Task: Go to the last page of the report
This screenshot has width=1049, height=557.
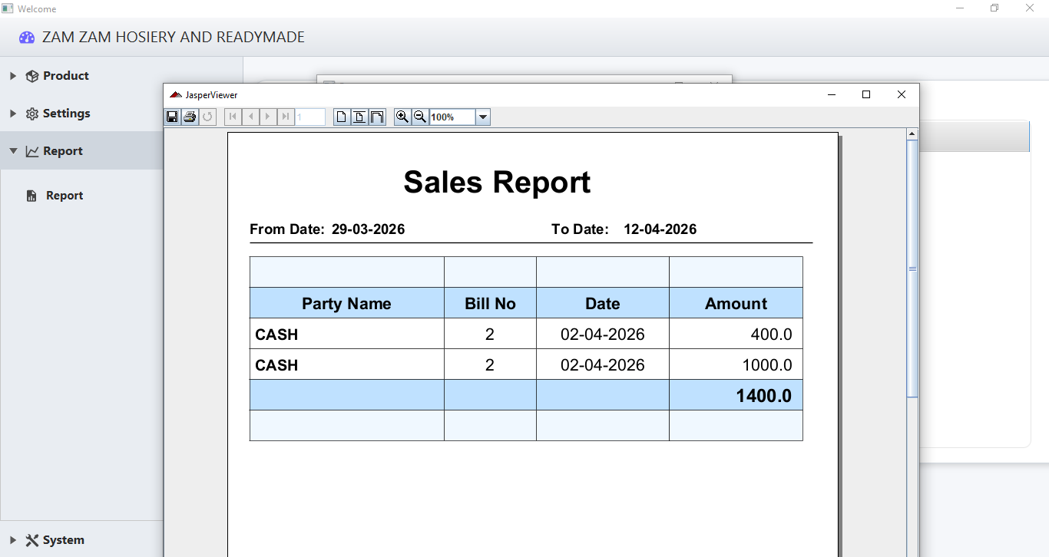Action: tap(285, 117)
